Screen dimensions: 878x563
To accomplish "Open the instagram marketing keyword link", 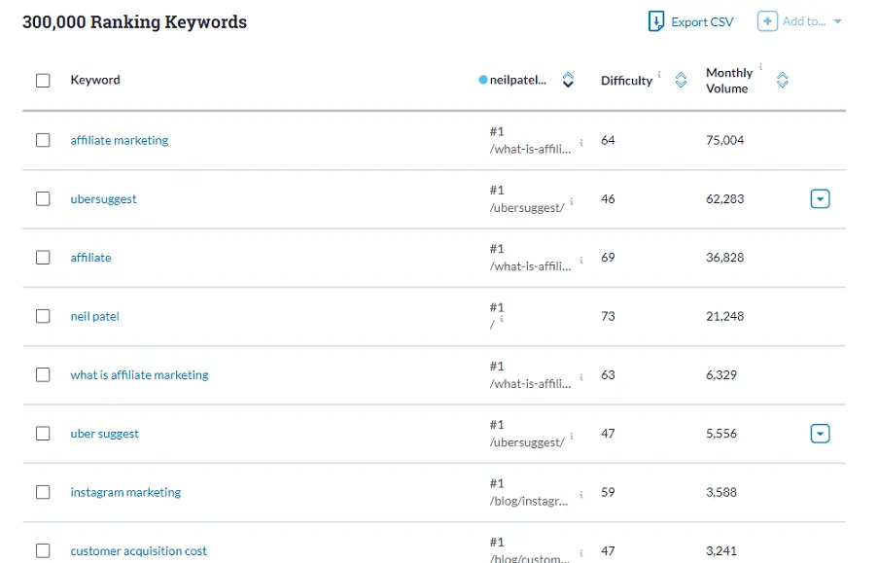I will (125, 492).
